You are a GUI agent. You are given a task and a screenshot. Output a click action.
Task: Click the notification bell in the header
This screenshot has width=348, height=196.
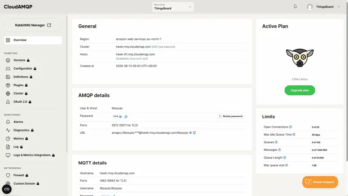[x=295, y=7]
